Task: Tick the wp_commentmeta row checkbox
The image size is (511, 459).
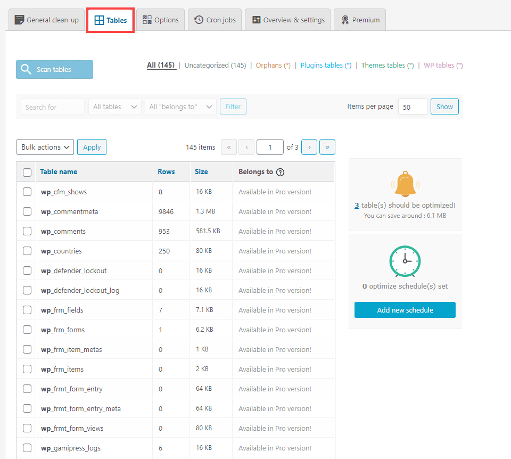Action: point(27,211)
